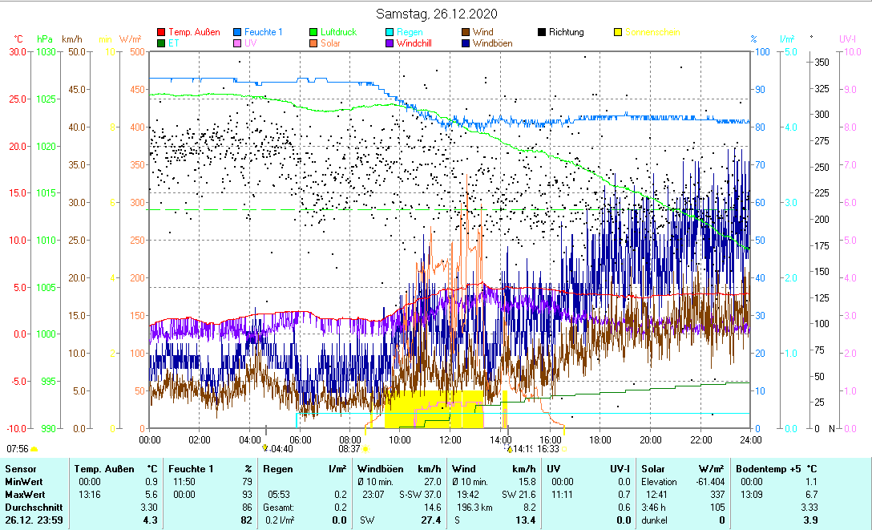Click the hPa pressure axis label
Image resolution: width=872 pixels, height=530 pixels.
click(43, 38)
